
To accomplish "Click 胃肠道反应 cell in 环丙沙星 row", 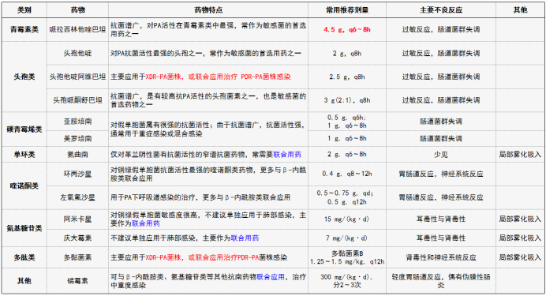I will 441,174.
